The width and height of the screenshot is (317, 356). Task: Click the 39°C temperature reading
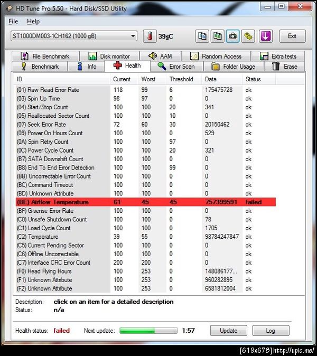(x=165, y=36)
